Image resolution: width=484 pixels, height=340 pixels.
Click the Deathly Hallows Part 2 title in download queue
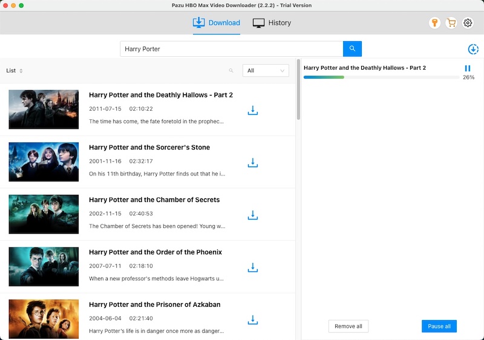coord(365,68)
